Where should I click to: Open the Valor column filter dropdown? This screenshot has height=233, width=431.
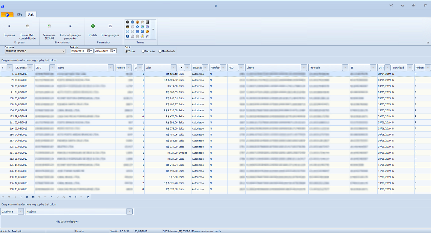pyautogui.click(x=174, y=68)
